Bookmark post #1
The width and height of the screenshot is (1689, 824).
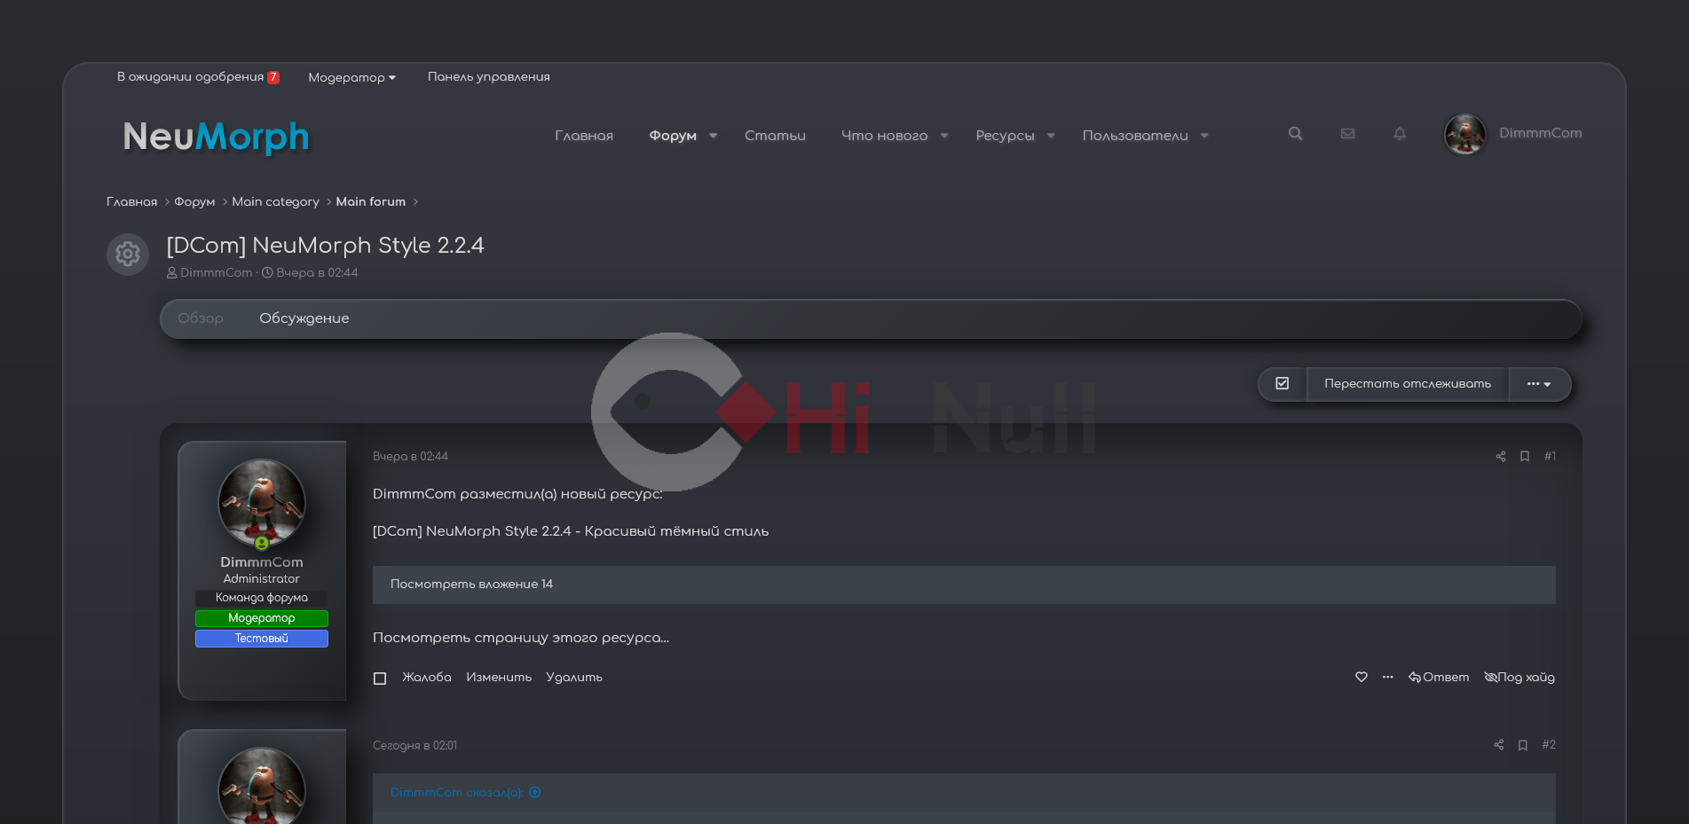(1525, 457)
